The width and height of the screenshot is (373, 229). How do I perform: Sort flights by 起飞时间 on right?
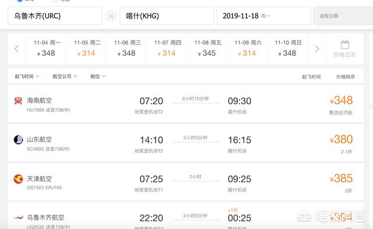click(311, 77)
